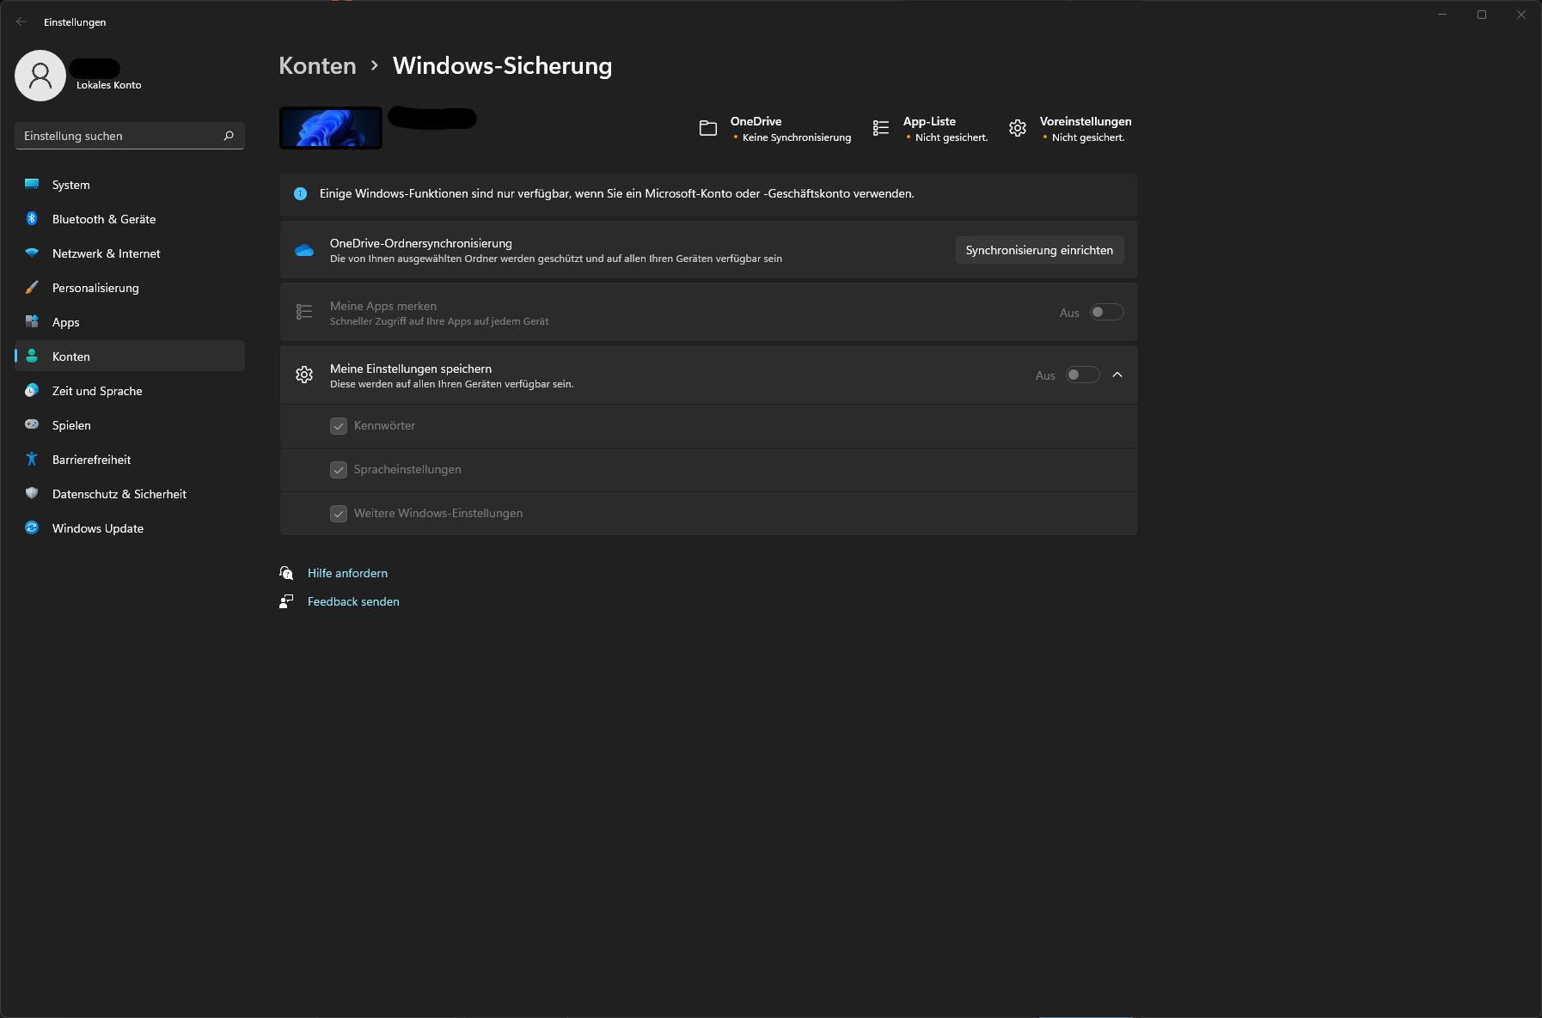This screenshot has height=1018, width=1542.
Task: Click the desktop wallpaper thumbnail
Action: (331, 128)
